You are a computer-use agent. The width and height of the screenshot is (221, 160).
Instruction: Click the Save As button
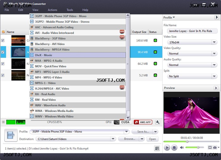pos(142,132)
